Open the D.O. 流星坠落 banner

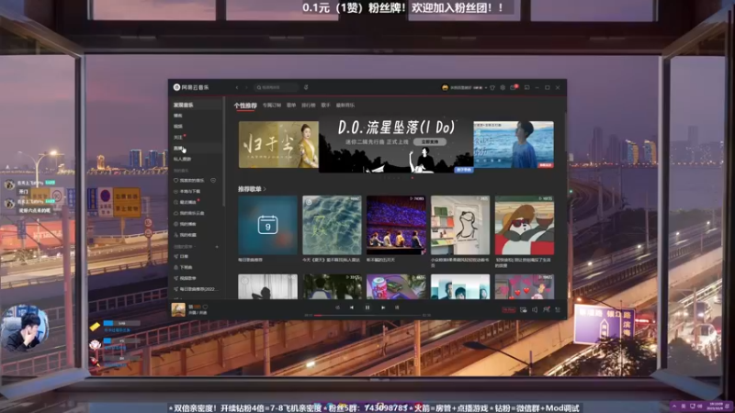(396, 145)
